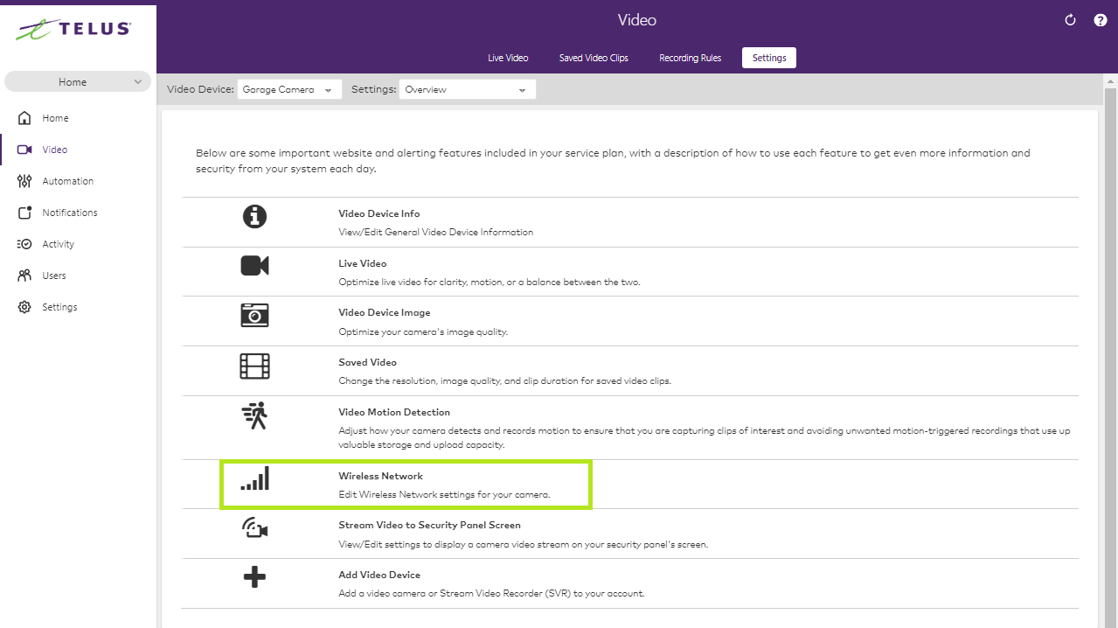Click the Users people icon
This screenshot has height=628, width=1118.
[24, 276]
